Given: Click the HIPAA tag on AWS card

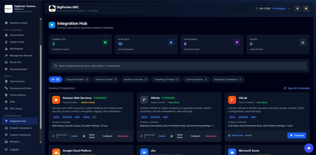Looking at the screenshot, I should click(86, 117).
